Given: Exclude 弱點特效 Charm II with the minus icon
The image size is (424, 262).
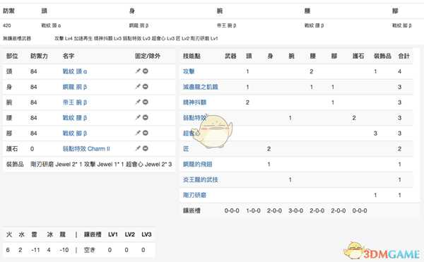Looking at the screenshot, I should click(145, 148).
